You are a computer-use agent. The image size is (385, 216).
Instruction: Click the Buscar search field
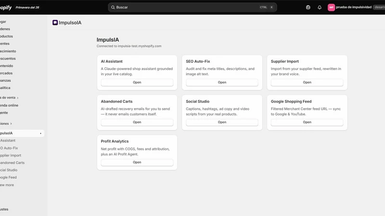click(x=192, y=7)
